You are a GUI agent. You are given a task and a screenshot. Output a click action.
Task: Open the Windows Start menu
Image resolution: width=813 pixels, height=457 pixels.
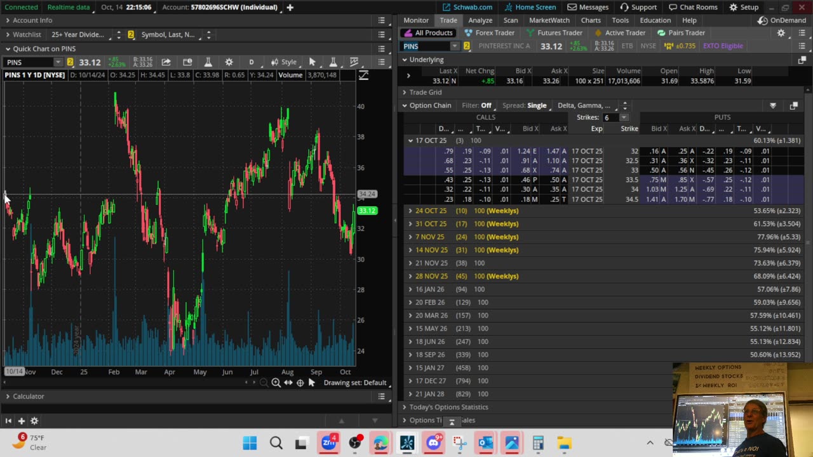(x=250, y=443)
